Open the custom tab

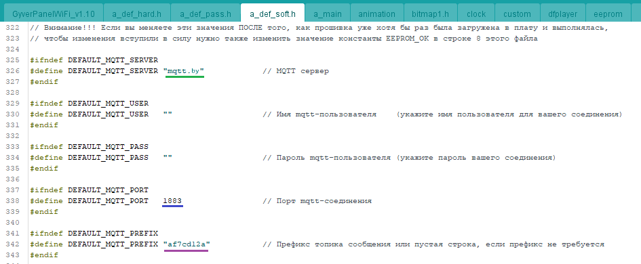point(517,14)
